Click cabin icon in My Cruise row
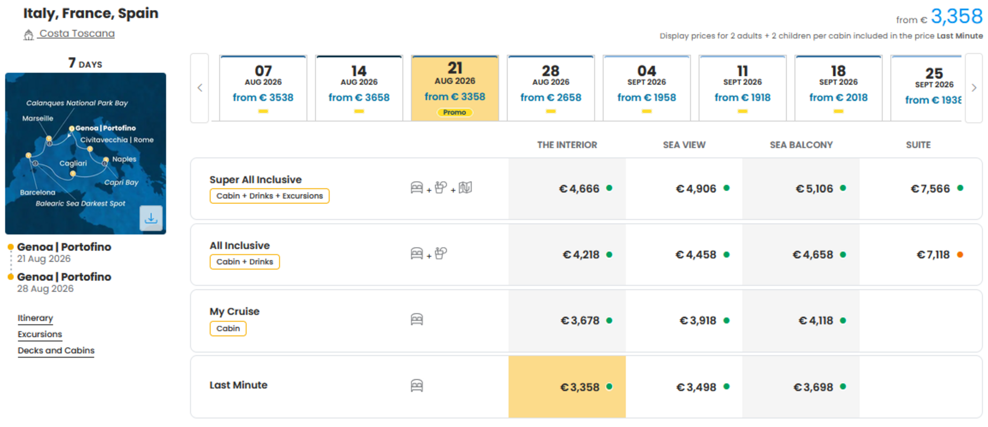988x427 pixels. [417, 319]
